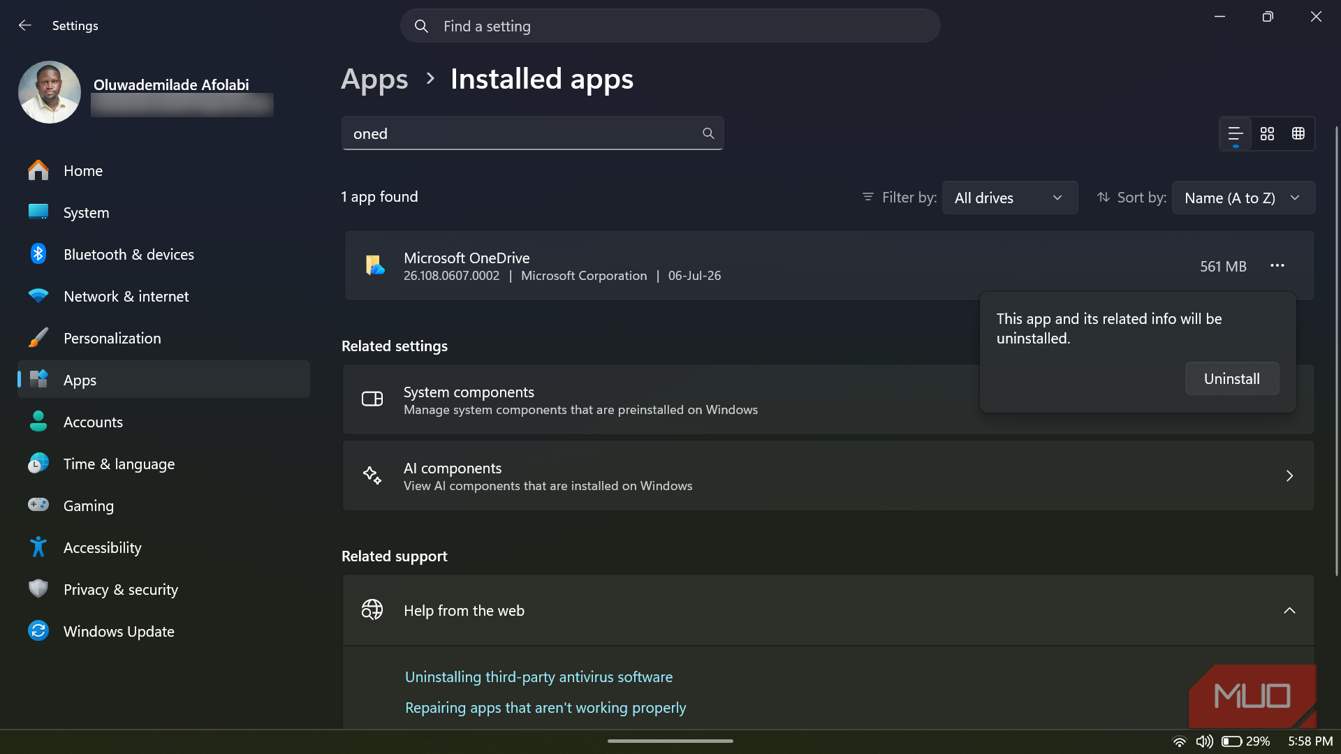
Task: Switch to list view layout
Action: (x=1235, y=133)
